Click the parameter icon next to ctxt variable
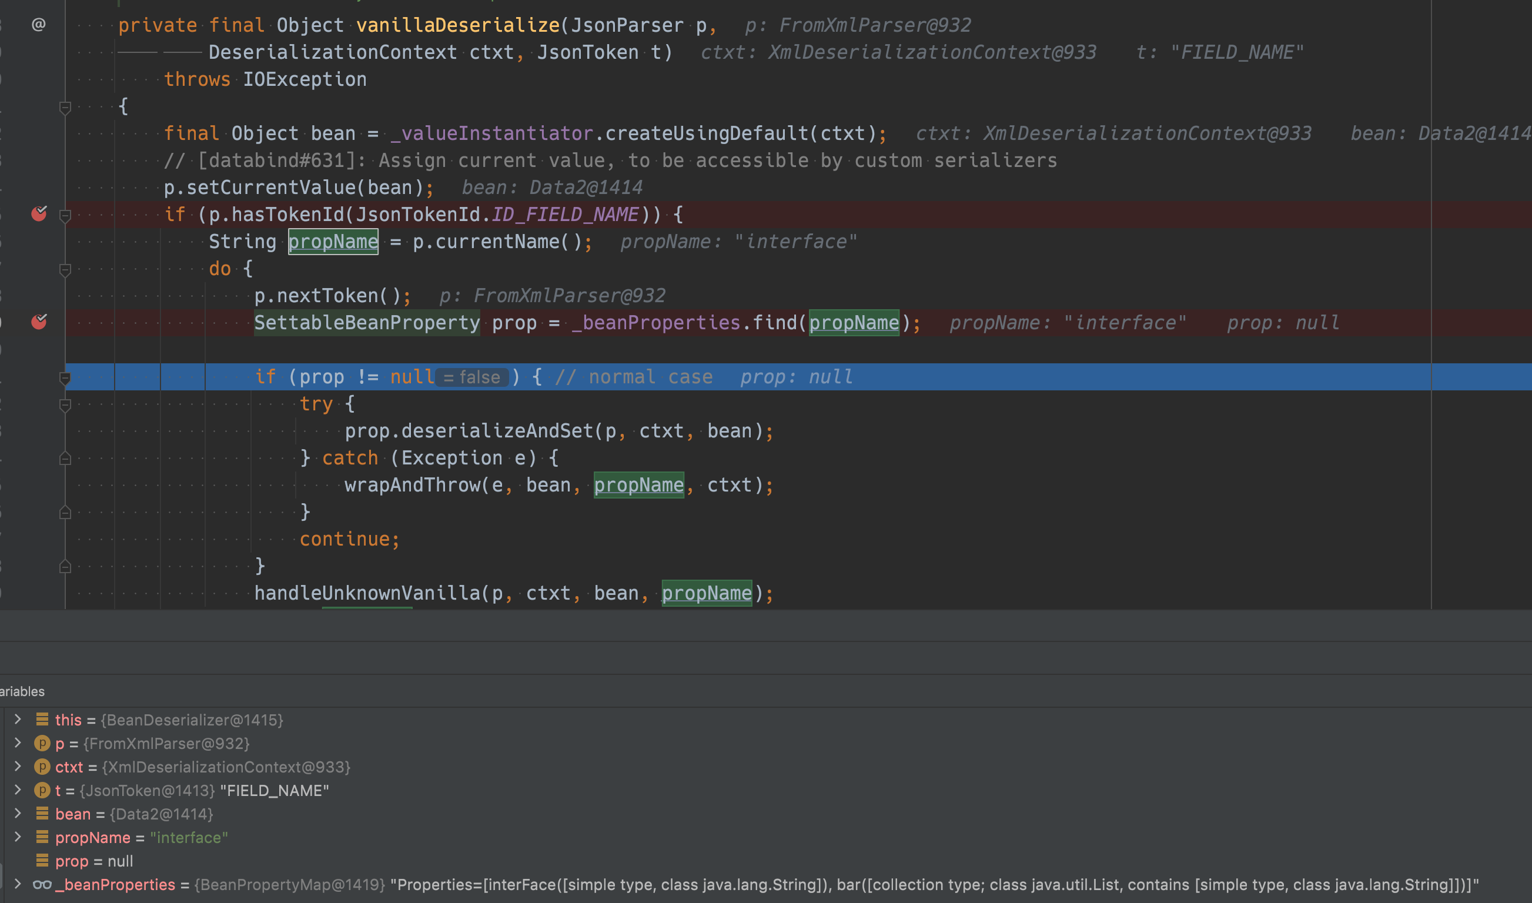This screenshot has width=1532, height=903. pos(42,767)
